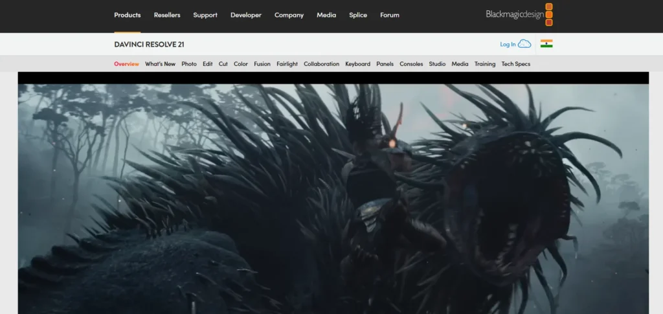Viewport: 663px width, 314px height.
Task: Open the Company menu item
Action: coord(289,15)
